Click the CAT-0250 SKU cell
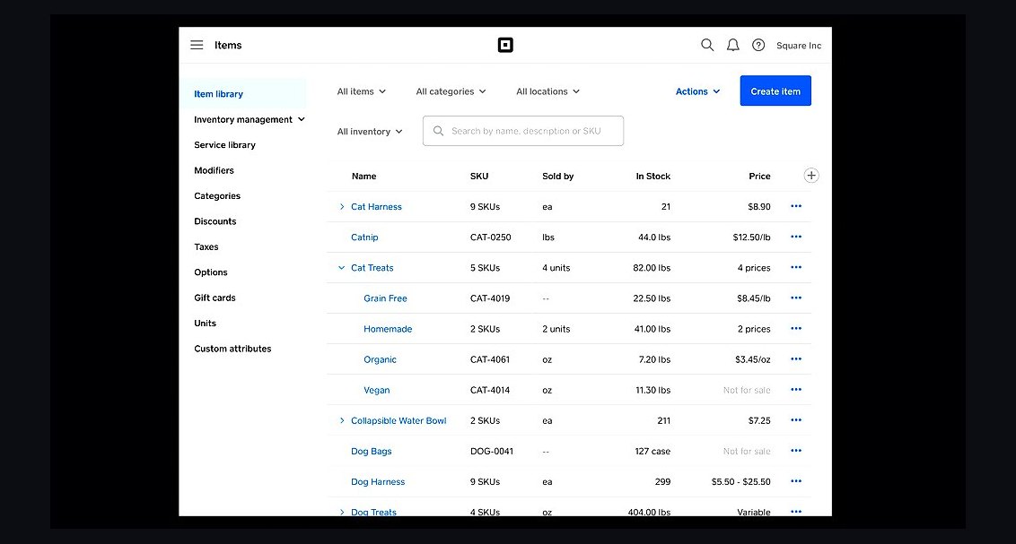 [491, 237]
